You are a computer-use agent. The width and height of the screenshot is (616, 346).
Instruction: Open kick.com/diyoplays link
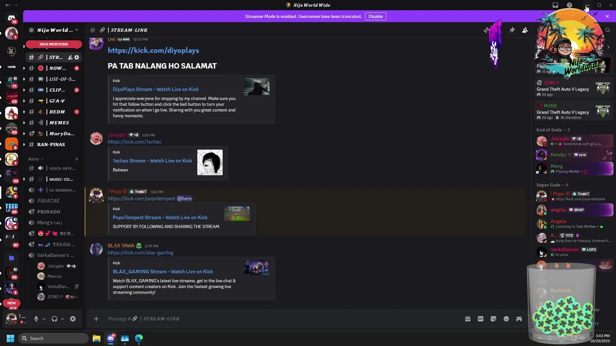153,50
